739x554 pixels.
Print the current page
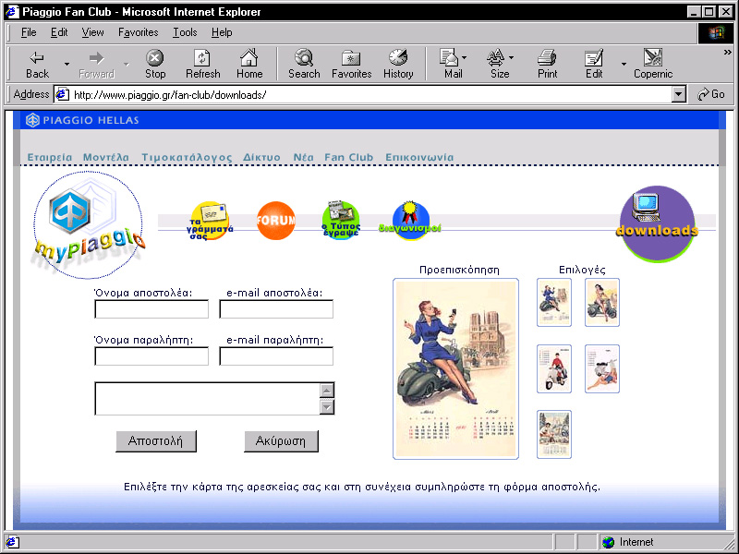tap(547, 64)
